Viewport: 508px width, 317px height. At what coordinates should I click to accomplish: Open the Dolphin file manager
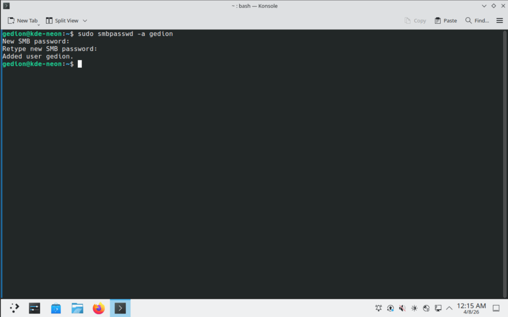pos(77,308)
